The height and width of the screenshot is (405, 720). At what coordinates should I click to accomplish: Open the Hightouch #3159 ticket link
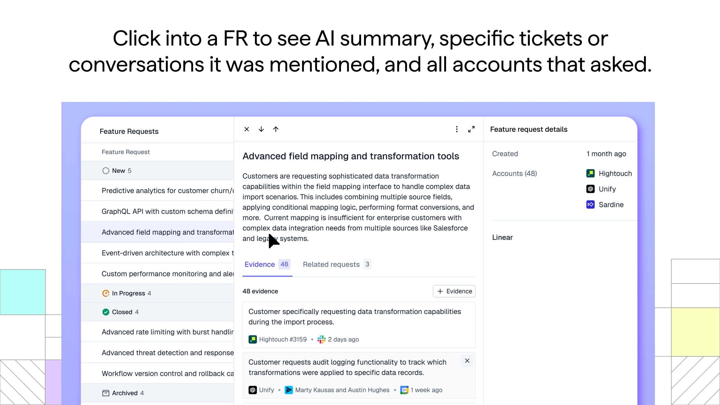click(283, 339)
